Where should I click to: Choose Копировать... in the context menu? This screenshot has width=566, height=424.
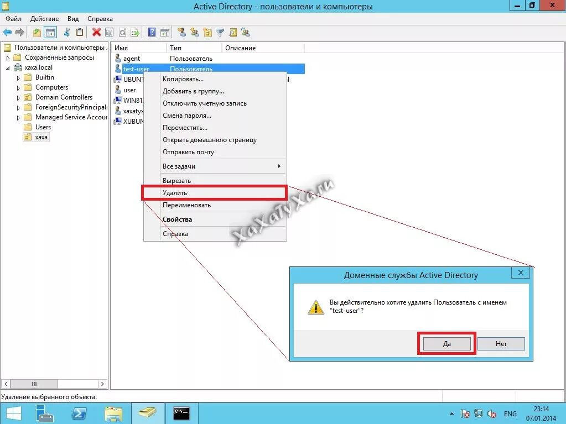[215, 79]
